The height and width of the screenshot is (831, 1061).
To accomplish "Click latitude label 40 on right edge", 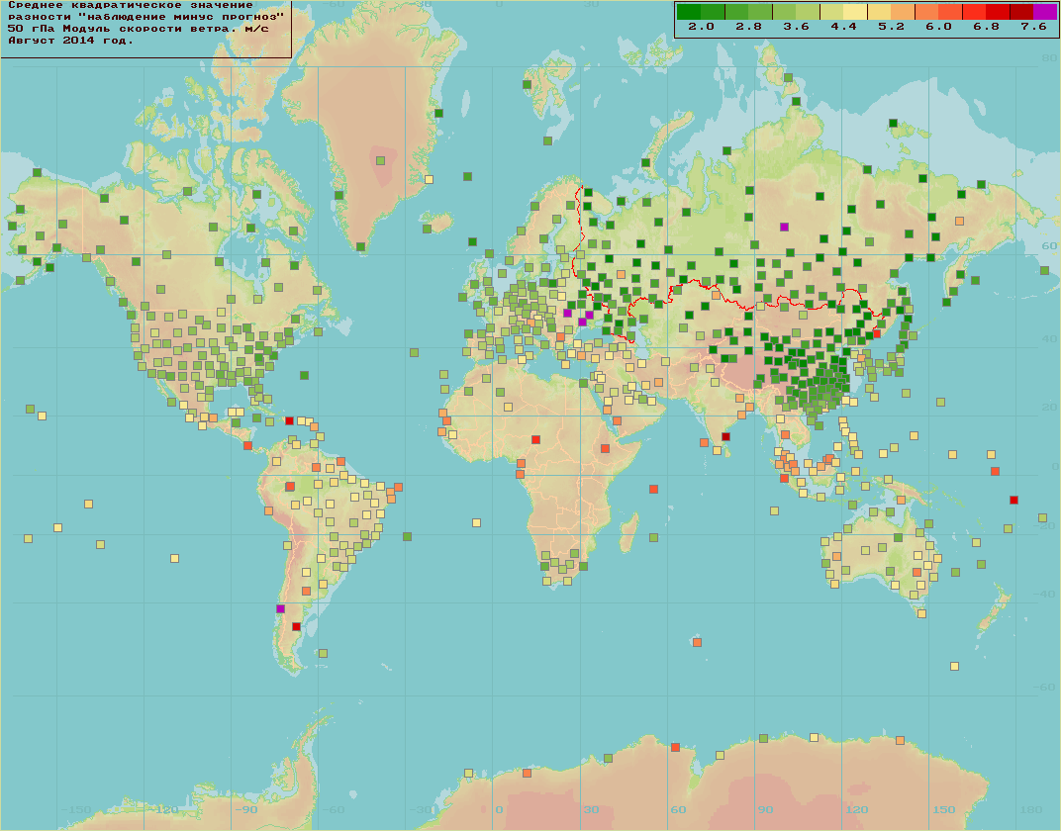I will (1049, 338).
